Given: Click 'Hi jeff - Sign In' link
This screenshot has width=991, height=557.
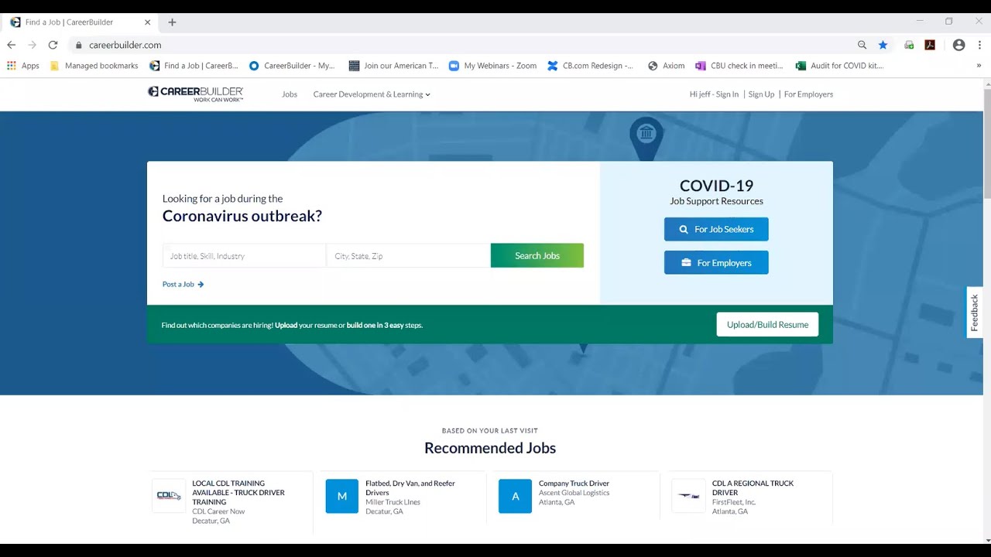Looking at the screenshot, I should pos(714,94).
